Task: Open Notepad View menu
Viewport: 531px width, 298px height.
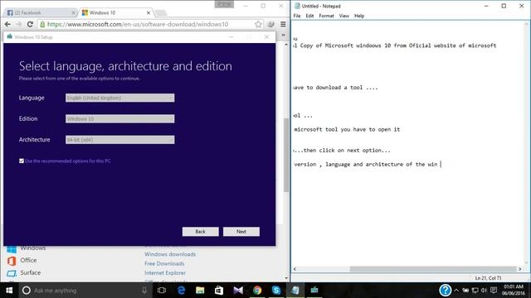Action: pyautogui.click(x=344, y=16)
